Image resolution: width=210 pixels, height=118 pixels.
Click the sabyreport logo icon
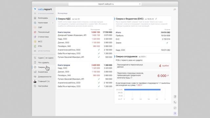35,9
